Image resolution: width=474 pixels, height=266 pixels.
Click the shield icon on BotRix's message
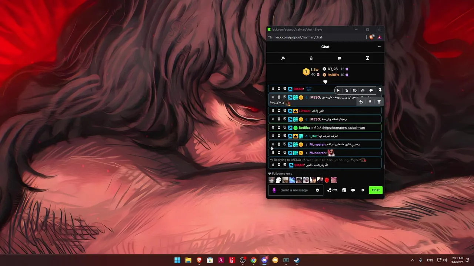pyautogui.click(x=285, y=127)
